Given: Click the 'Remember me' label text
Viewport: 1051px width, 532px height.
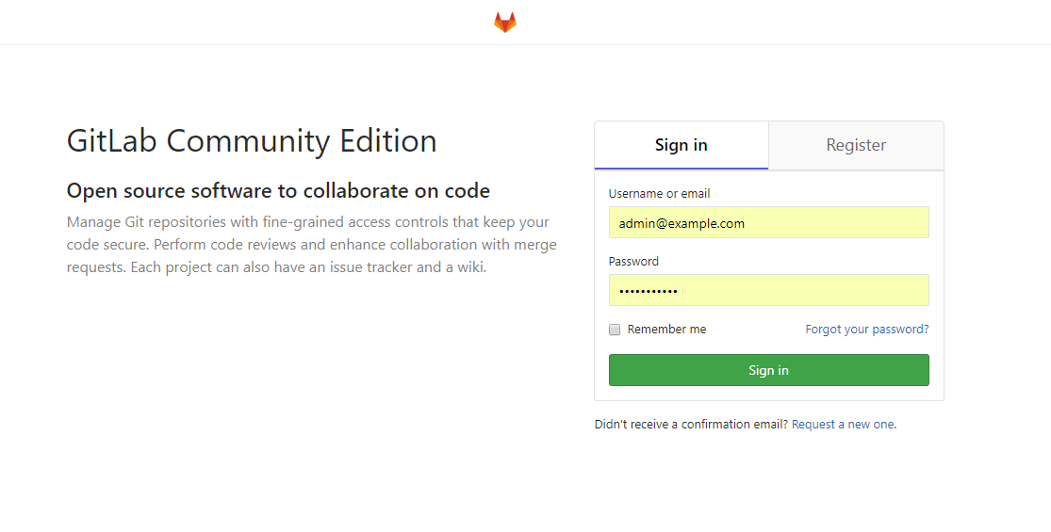Looking at the screenshot, I should pyautogui.click(x=666, y=330).
